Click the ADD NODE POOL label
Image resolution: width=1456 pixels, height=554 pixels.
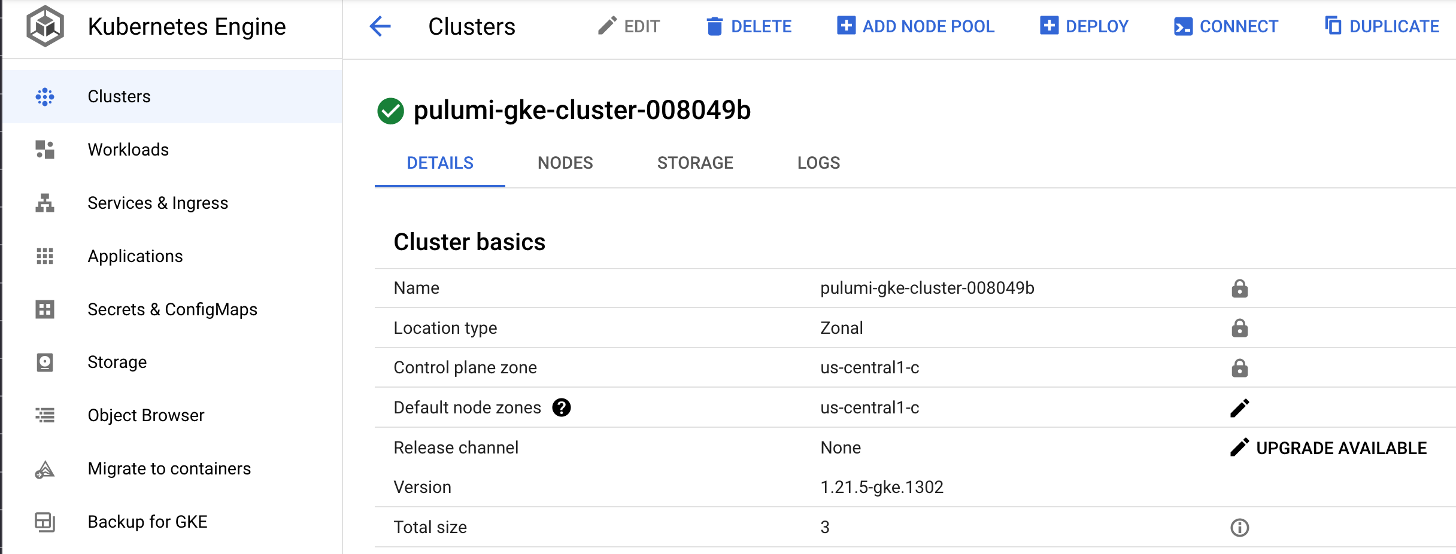[x=928, y=27]
